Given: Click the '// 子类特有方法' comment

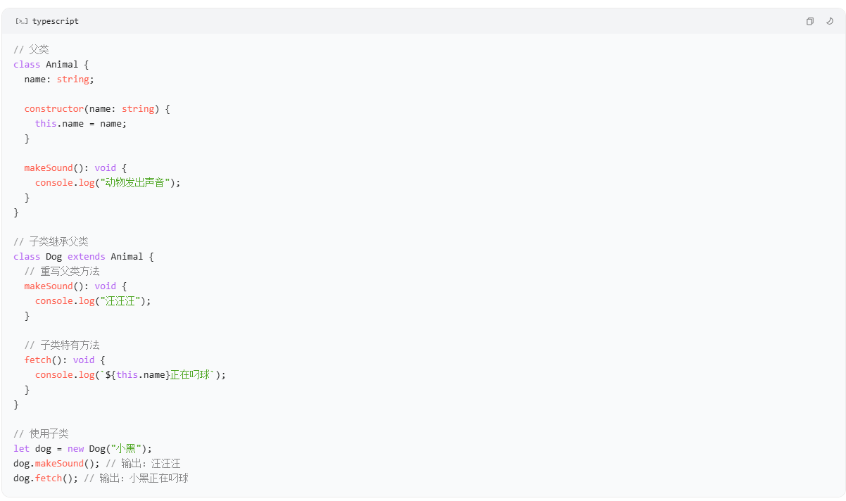Looking at the screenshot, I should point(62,345).
